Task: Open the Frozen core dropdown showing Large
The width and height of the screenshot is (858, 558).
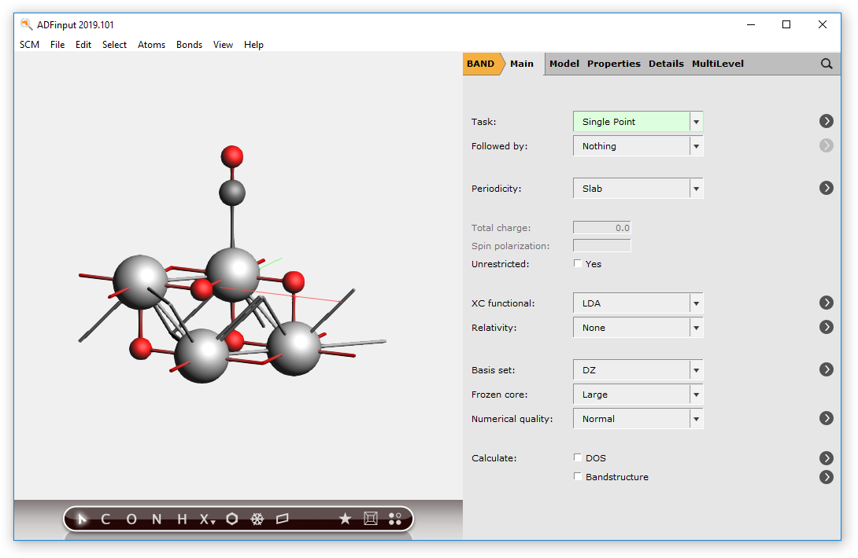Action: 638,395
